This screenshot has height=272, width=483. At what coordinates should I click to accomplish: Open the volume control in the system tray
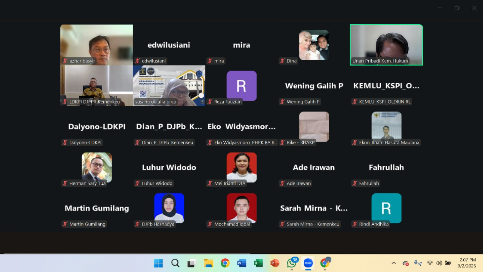click(x=439, y=263)
